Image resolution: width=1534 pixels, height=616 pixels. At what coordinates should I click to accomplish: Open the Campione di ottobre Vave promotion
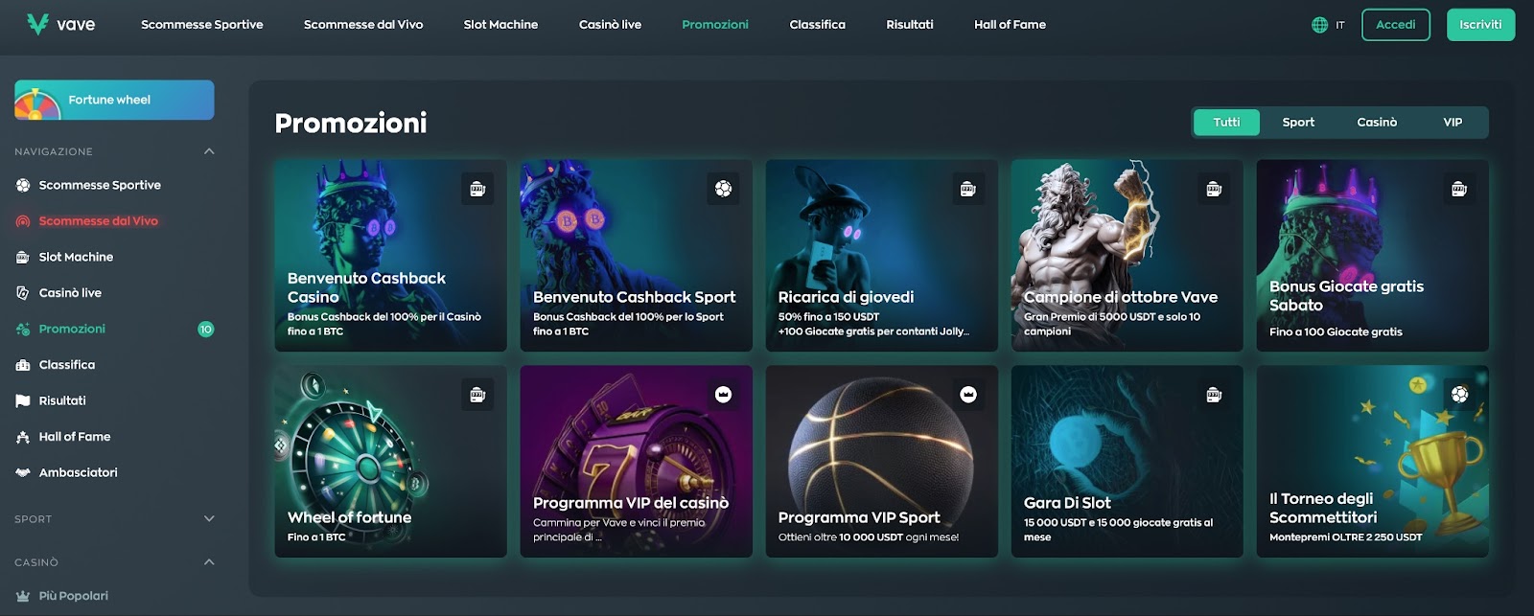[1127, 256]
